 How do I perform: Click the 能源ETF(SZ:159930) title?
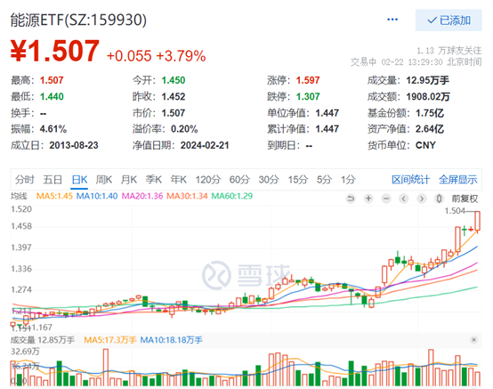(x=78, y=20)
